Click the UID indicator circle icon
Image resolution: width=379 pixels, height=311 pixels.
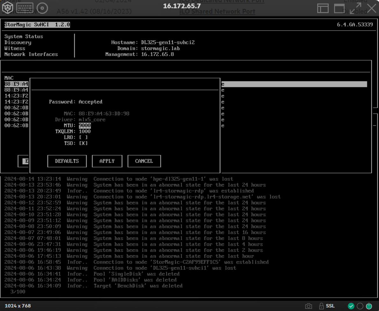pos(360,306)
